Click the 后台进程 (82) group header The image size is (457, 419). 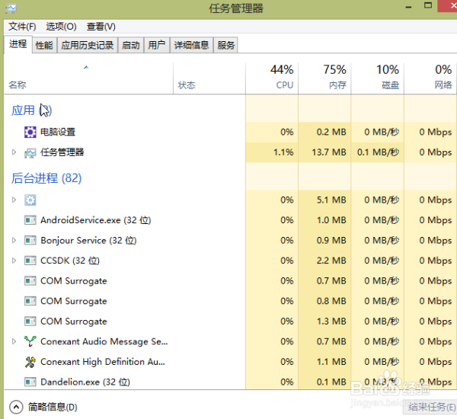(46, 178)
